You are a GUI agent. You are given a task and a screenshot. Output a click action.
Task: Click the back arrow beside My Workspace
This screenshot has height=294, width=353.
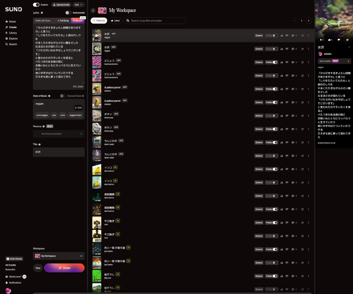(93, 11)
